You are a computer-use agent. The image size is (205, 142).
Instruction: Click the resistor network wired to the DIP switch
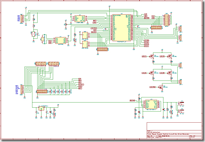tap(156, 28)
